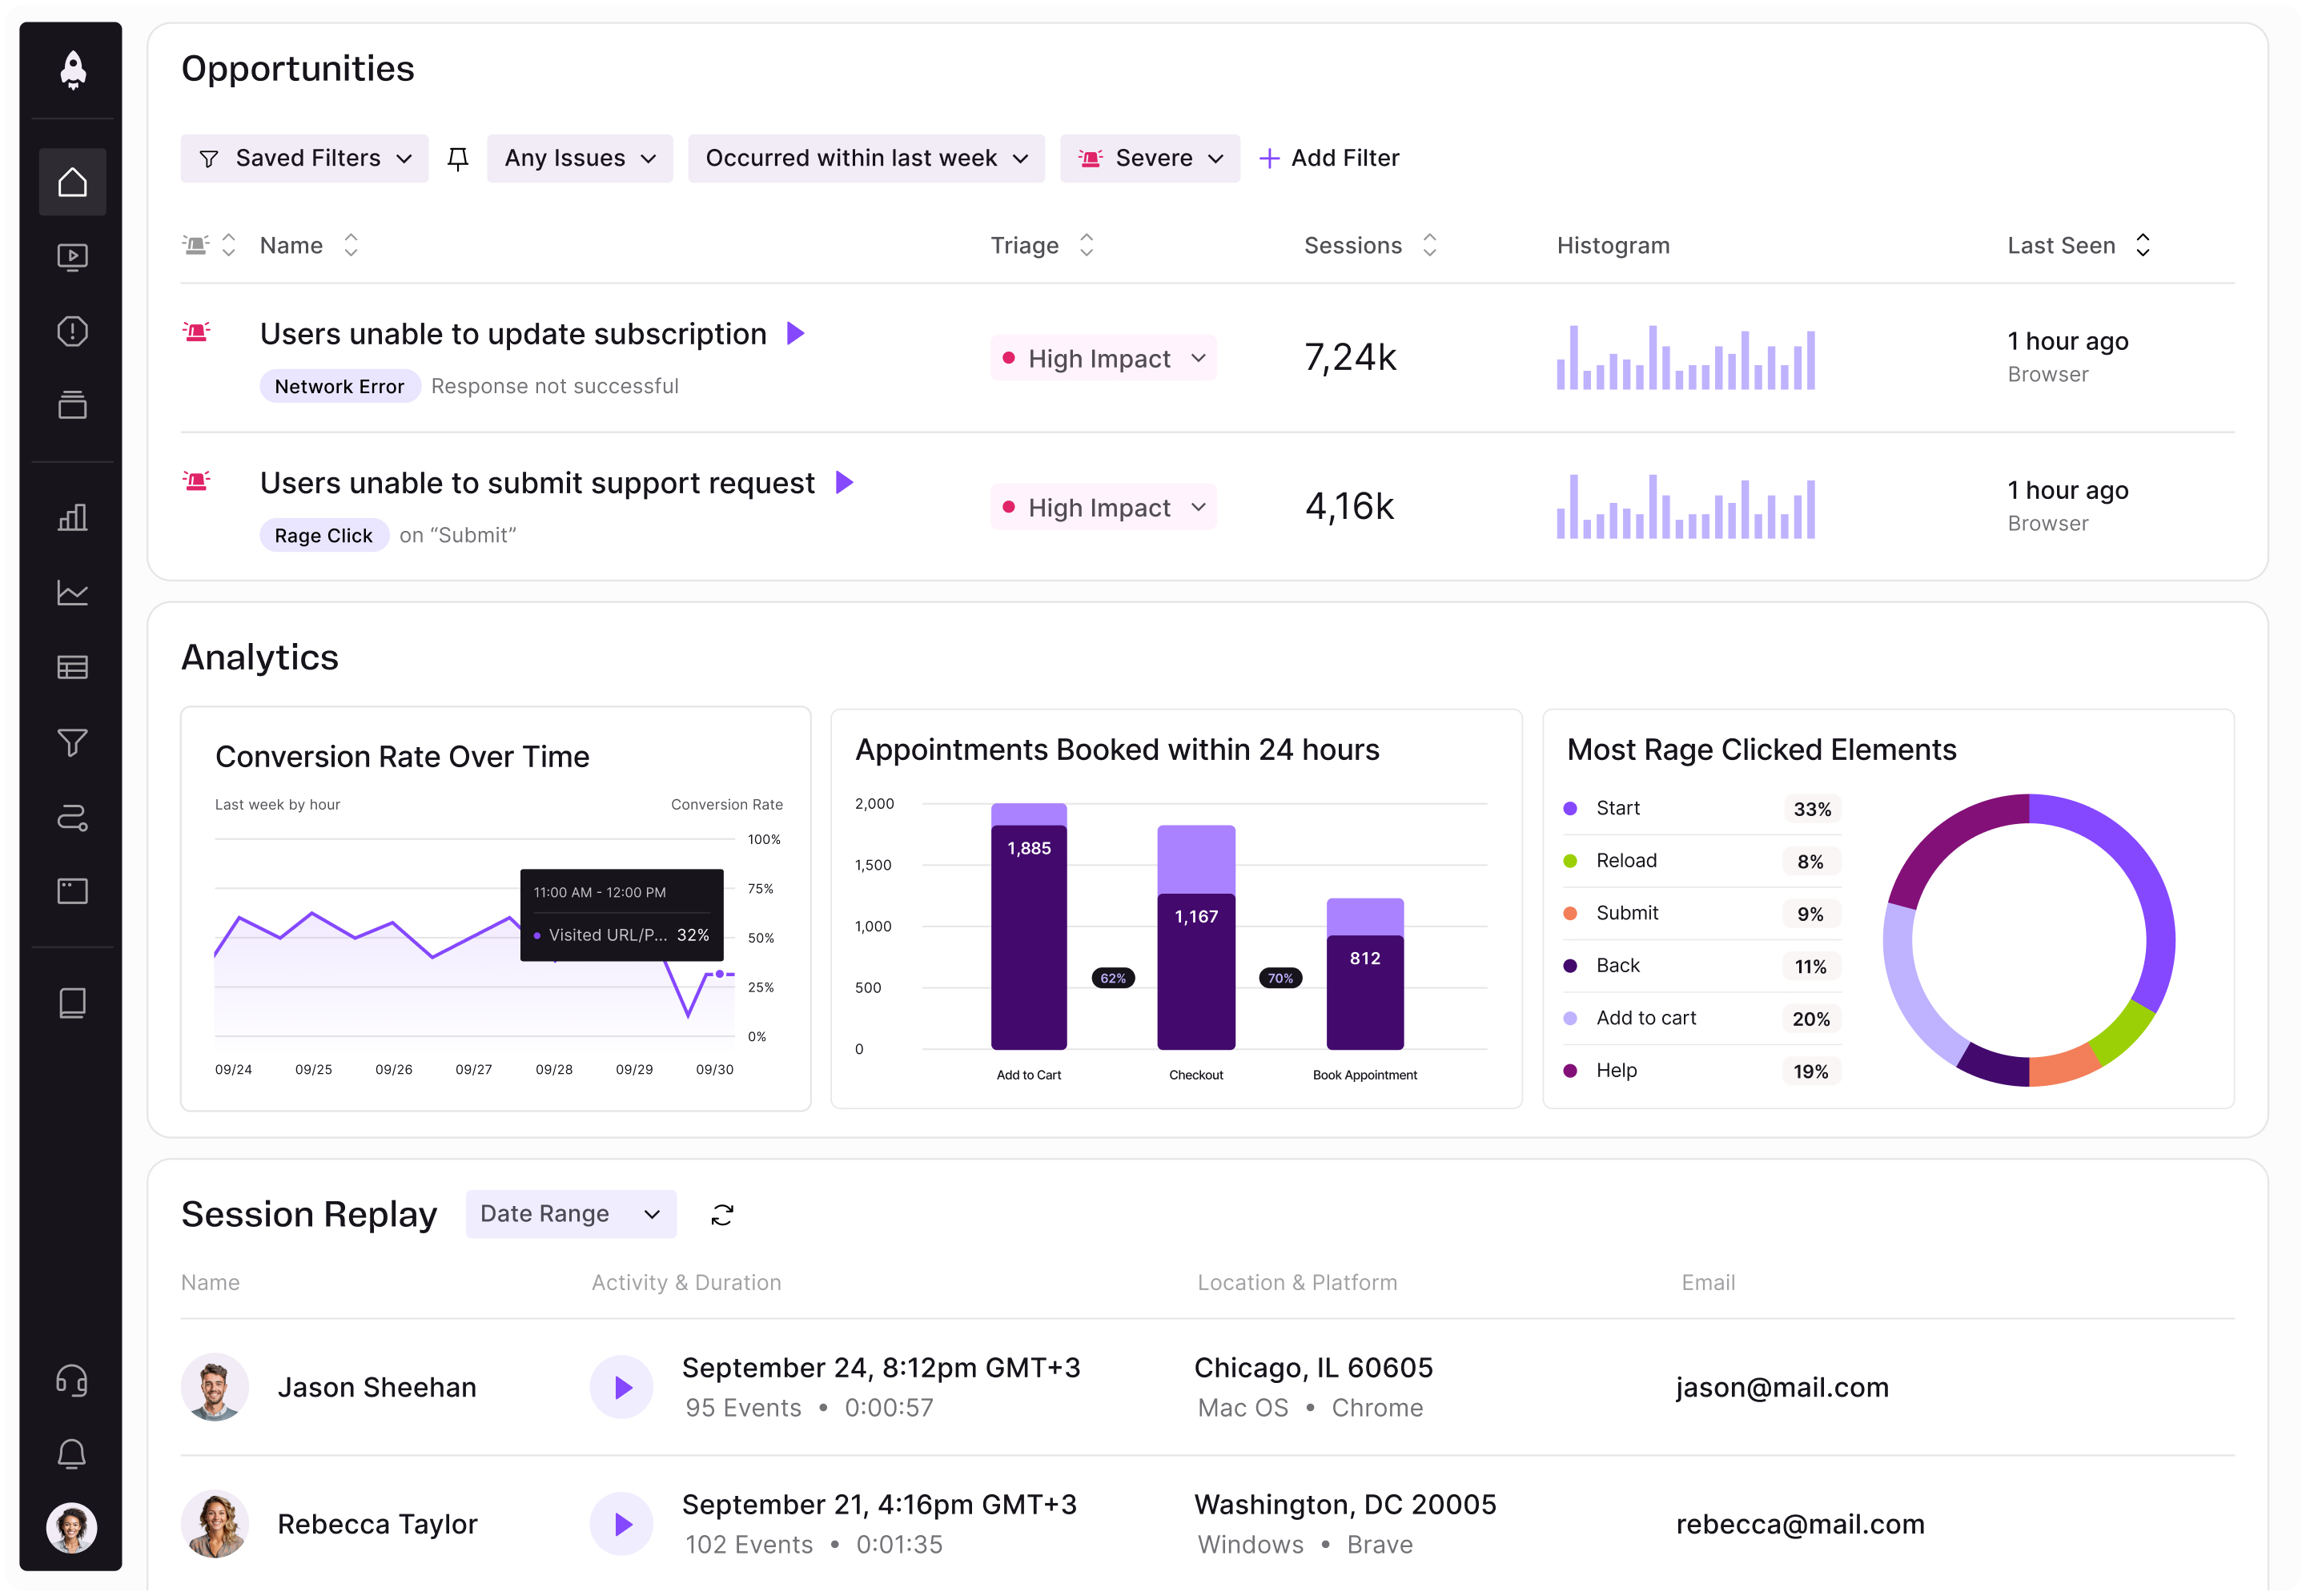The image size is (2306, 1596).
Task: Refresh the Session Replay list
Action: (723, 1215)
